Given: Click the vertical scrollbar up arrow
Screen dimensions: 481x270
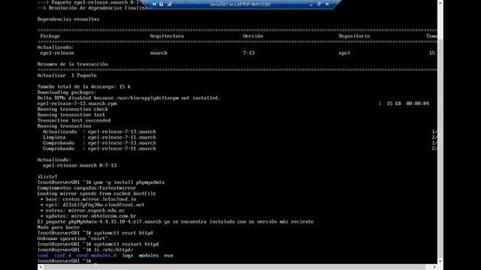Looking at the screenshot, I should tap(440, 3).
